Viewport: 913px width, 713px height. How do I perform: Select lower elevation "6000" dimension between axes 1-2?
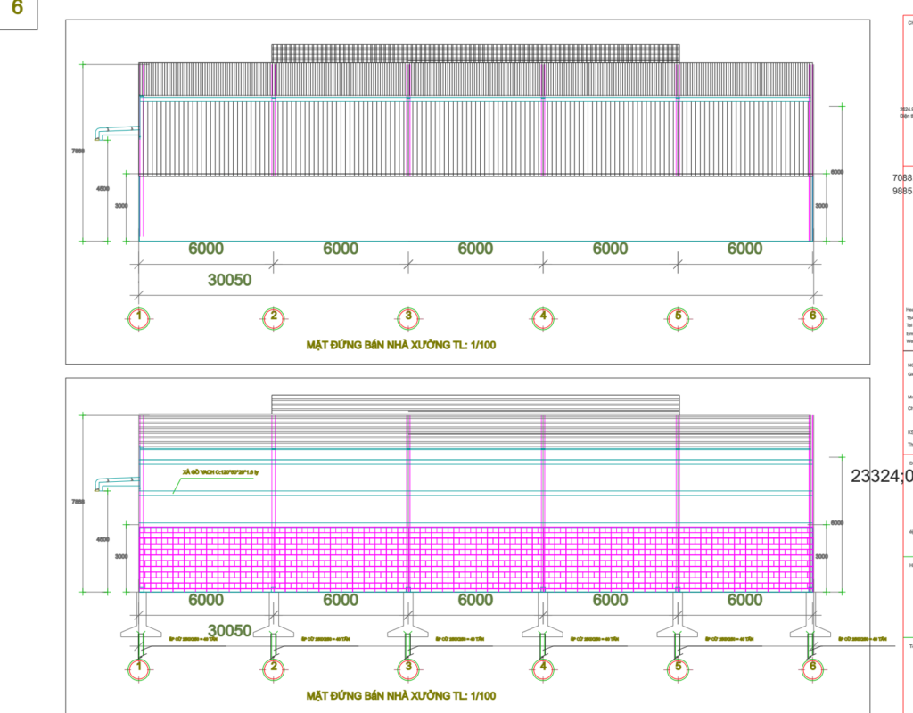[206, 600]
